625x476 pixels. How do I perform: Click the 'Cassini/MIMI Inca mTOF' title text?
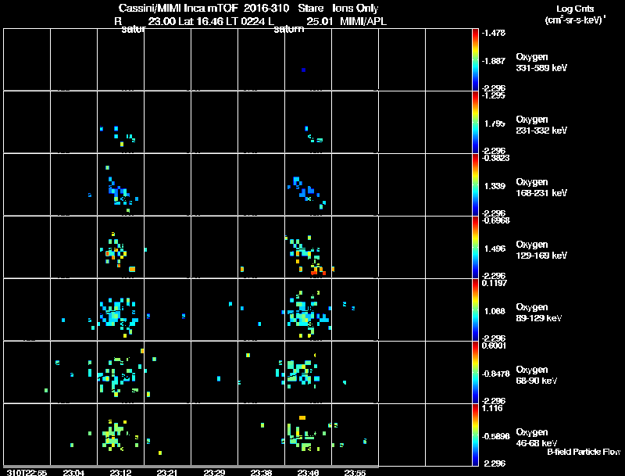(x=178, y=8)
